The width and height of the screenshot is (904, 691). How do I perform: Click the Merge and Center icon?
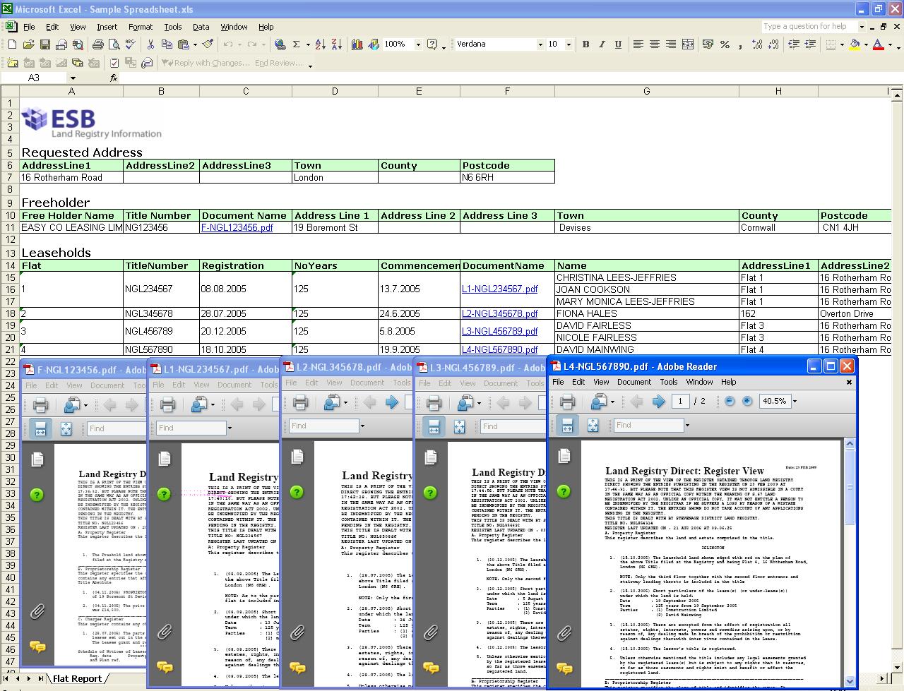click(x=688, y=44)
